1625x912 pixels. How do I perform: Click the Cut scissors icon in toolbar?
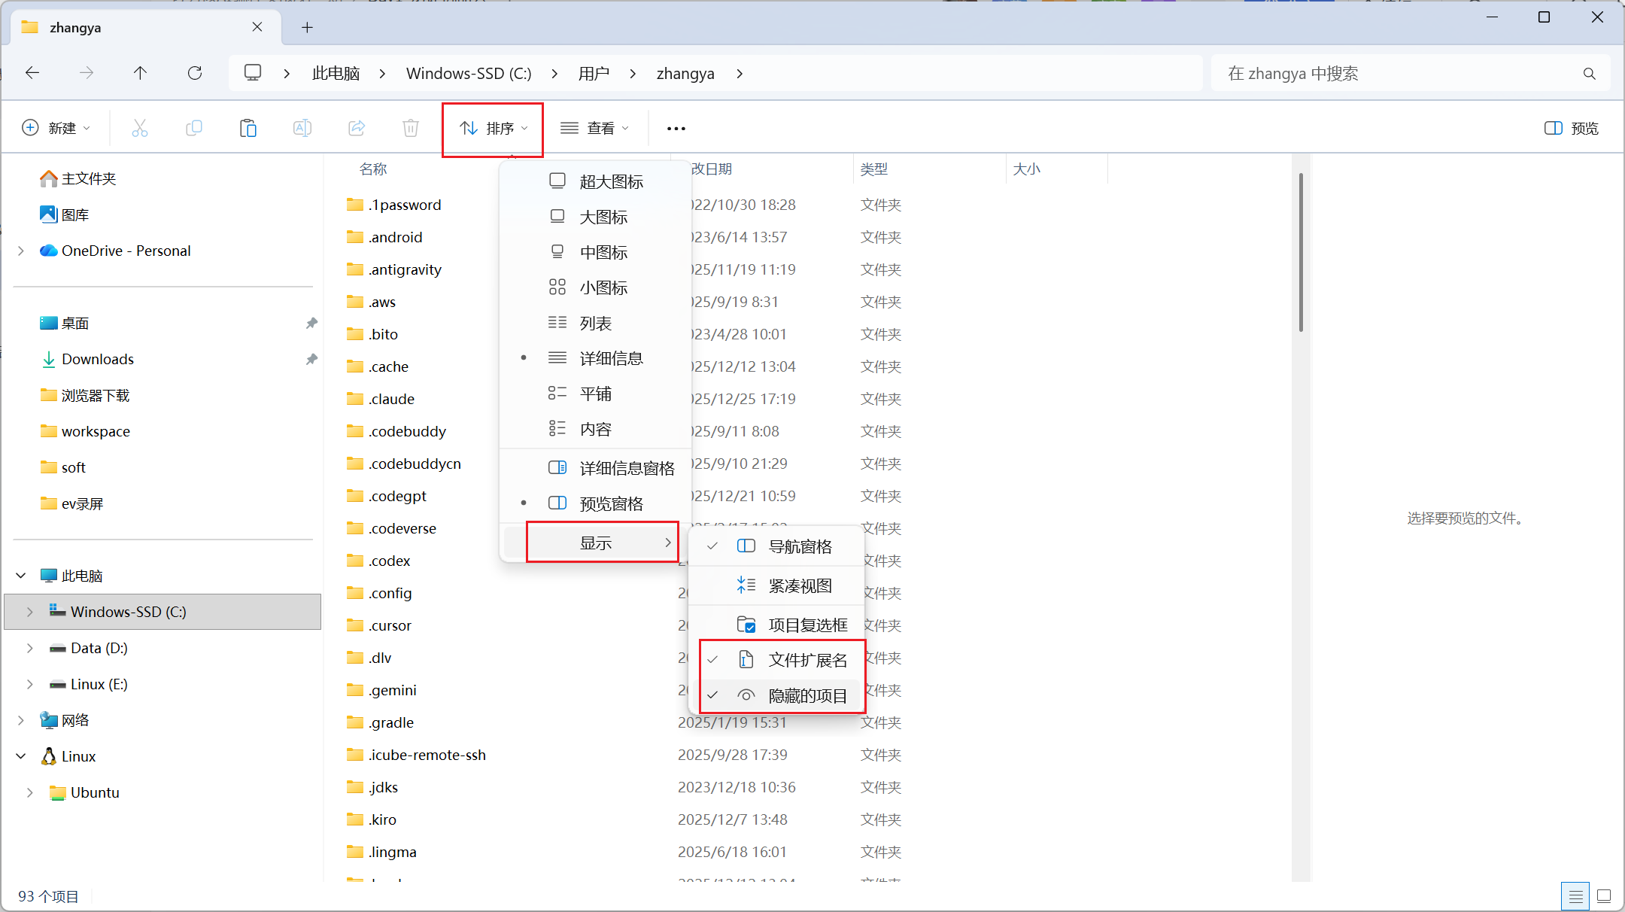pos(140,128)
